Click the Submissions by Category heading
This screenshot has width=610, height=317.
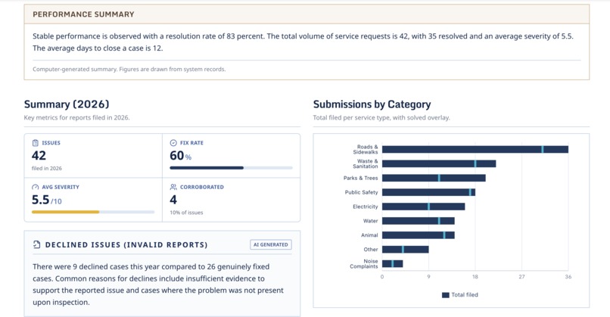tap(372, 104)
